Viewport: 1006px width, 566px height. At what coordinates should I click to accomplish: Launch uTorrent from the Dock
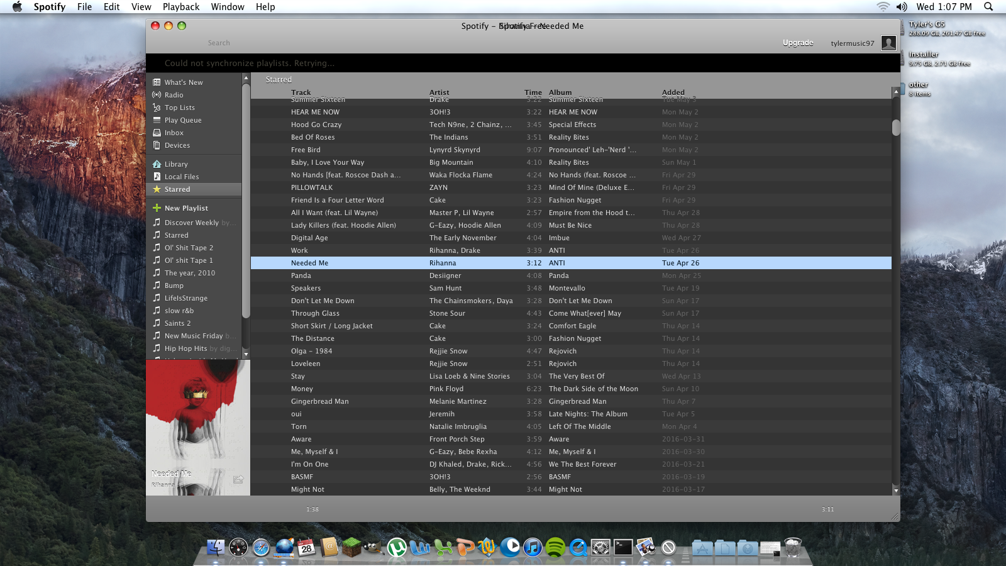397,548
